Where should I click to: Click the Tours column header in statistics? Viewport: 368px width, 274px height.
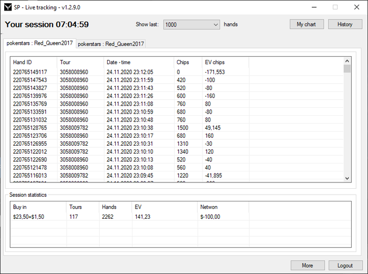pos(83,207)
